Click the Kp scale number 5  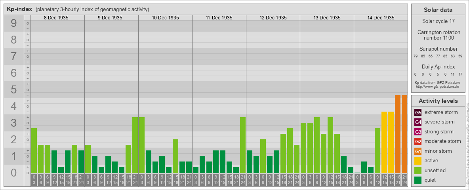point(14,89)
